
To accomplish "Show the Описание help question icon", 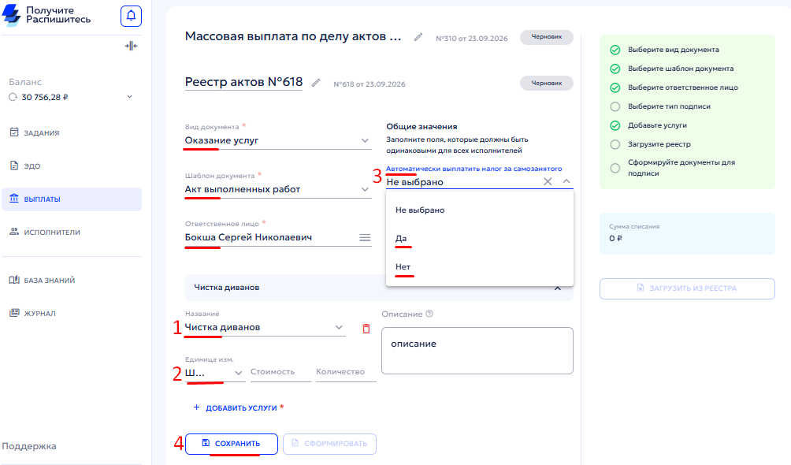I will click(x=429, y=314).
